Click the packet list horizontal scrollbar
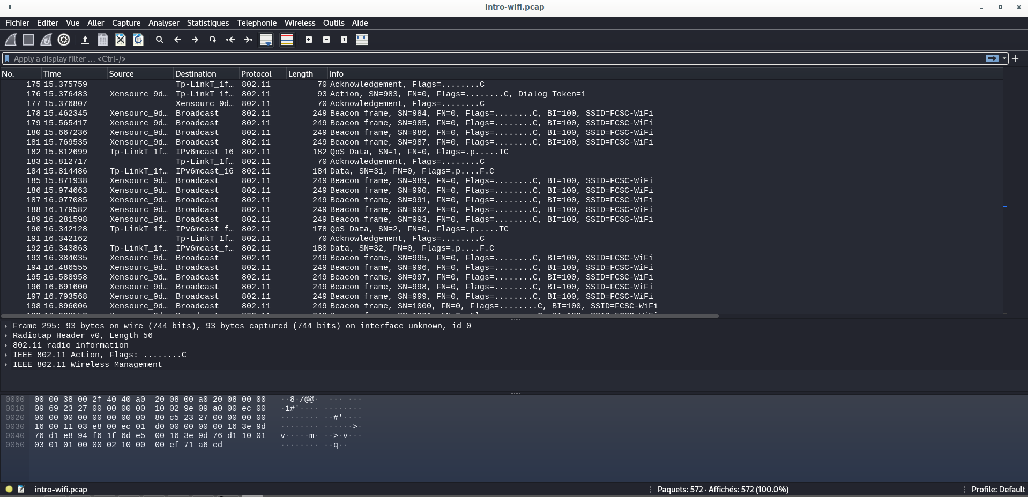1028x497 pixels. coord(359,316)
